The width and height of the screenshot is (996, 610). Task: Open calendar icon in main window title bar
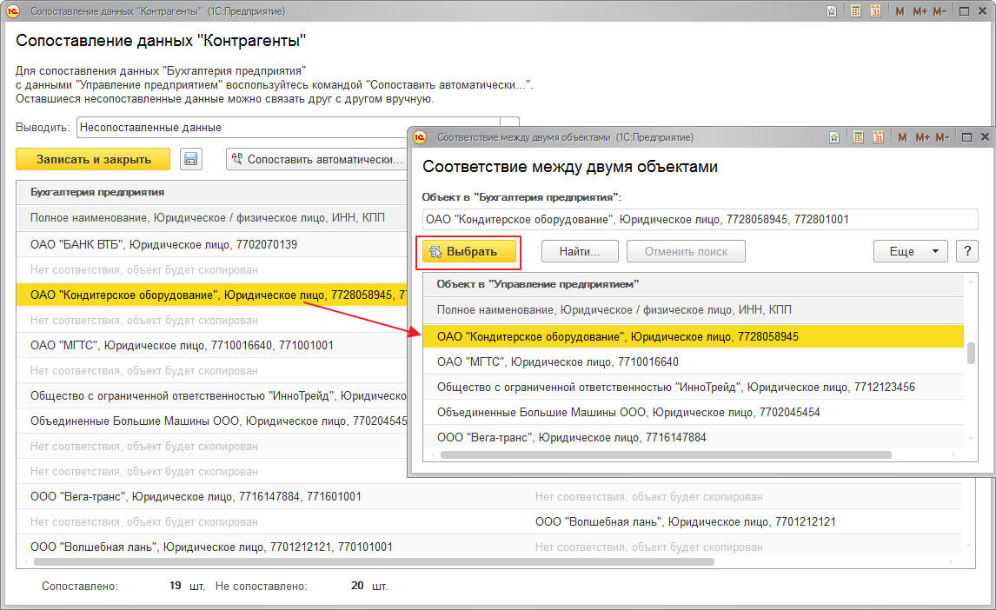point(876,11)
